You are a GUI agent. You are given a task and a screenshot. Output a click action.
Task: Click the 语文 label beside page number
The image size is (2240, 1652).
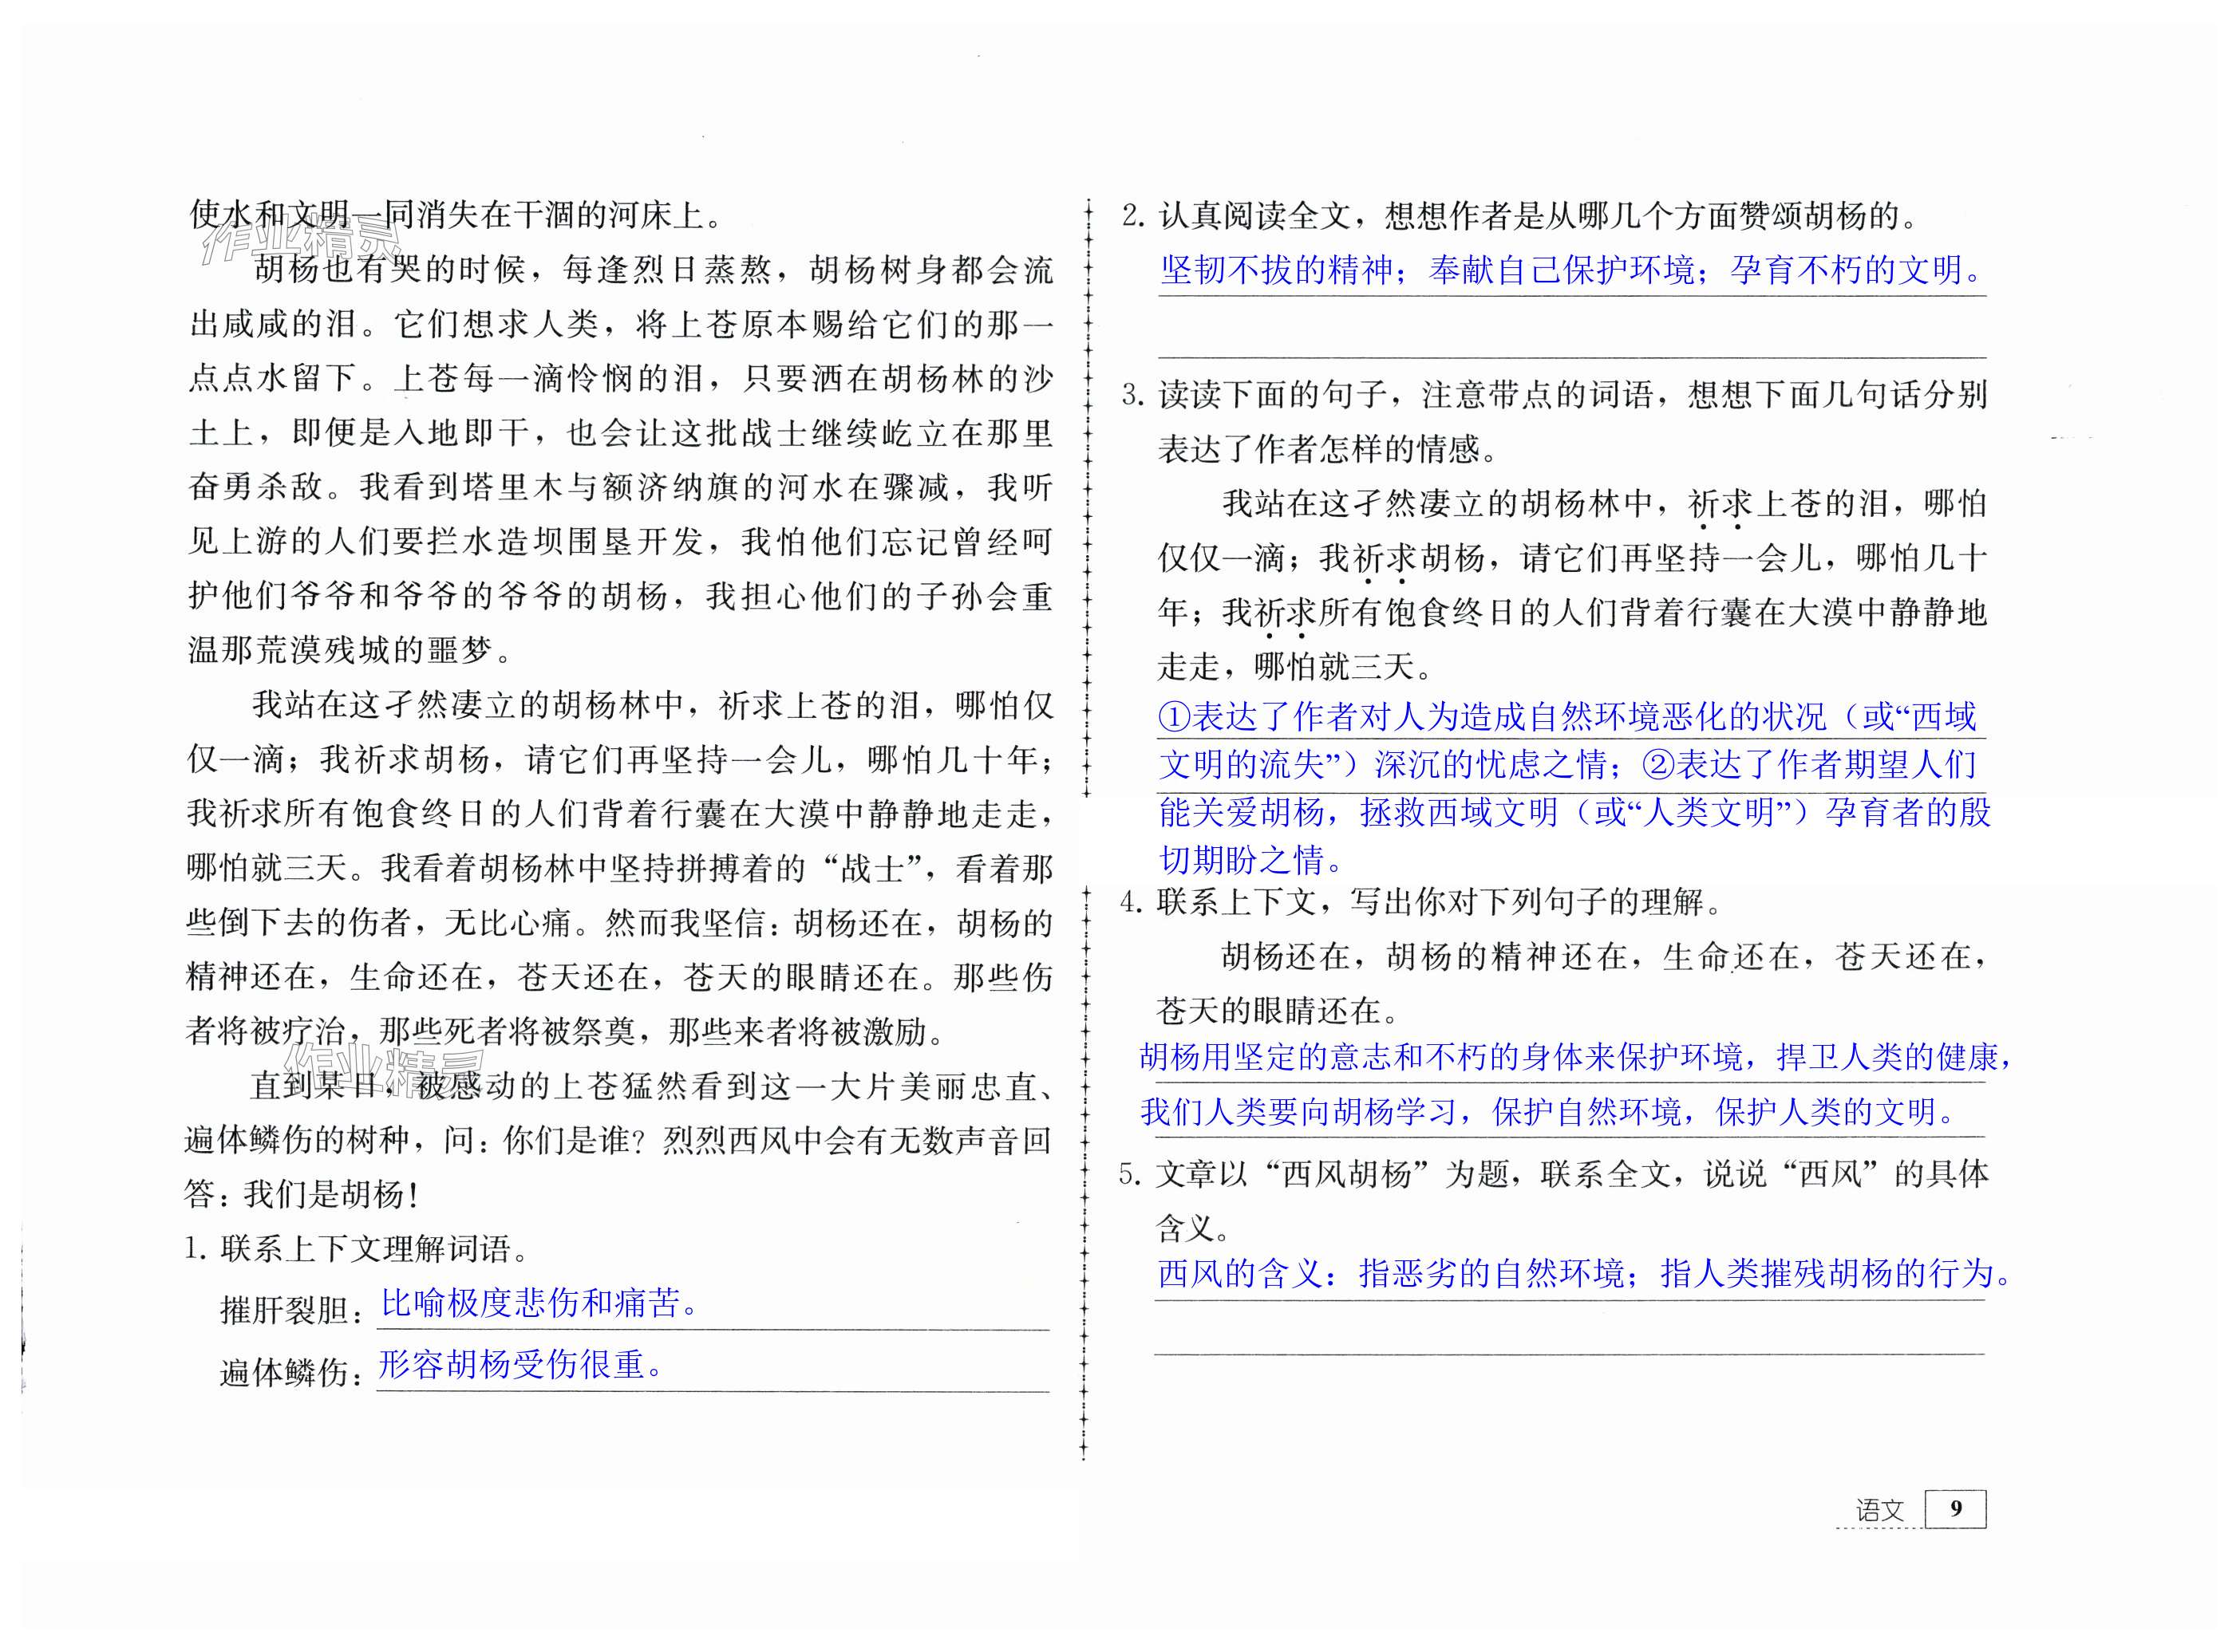1880,1510
